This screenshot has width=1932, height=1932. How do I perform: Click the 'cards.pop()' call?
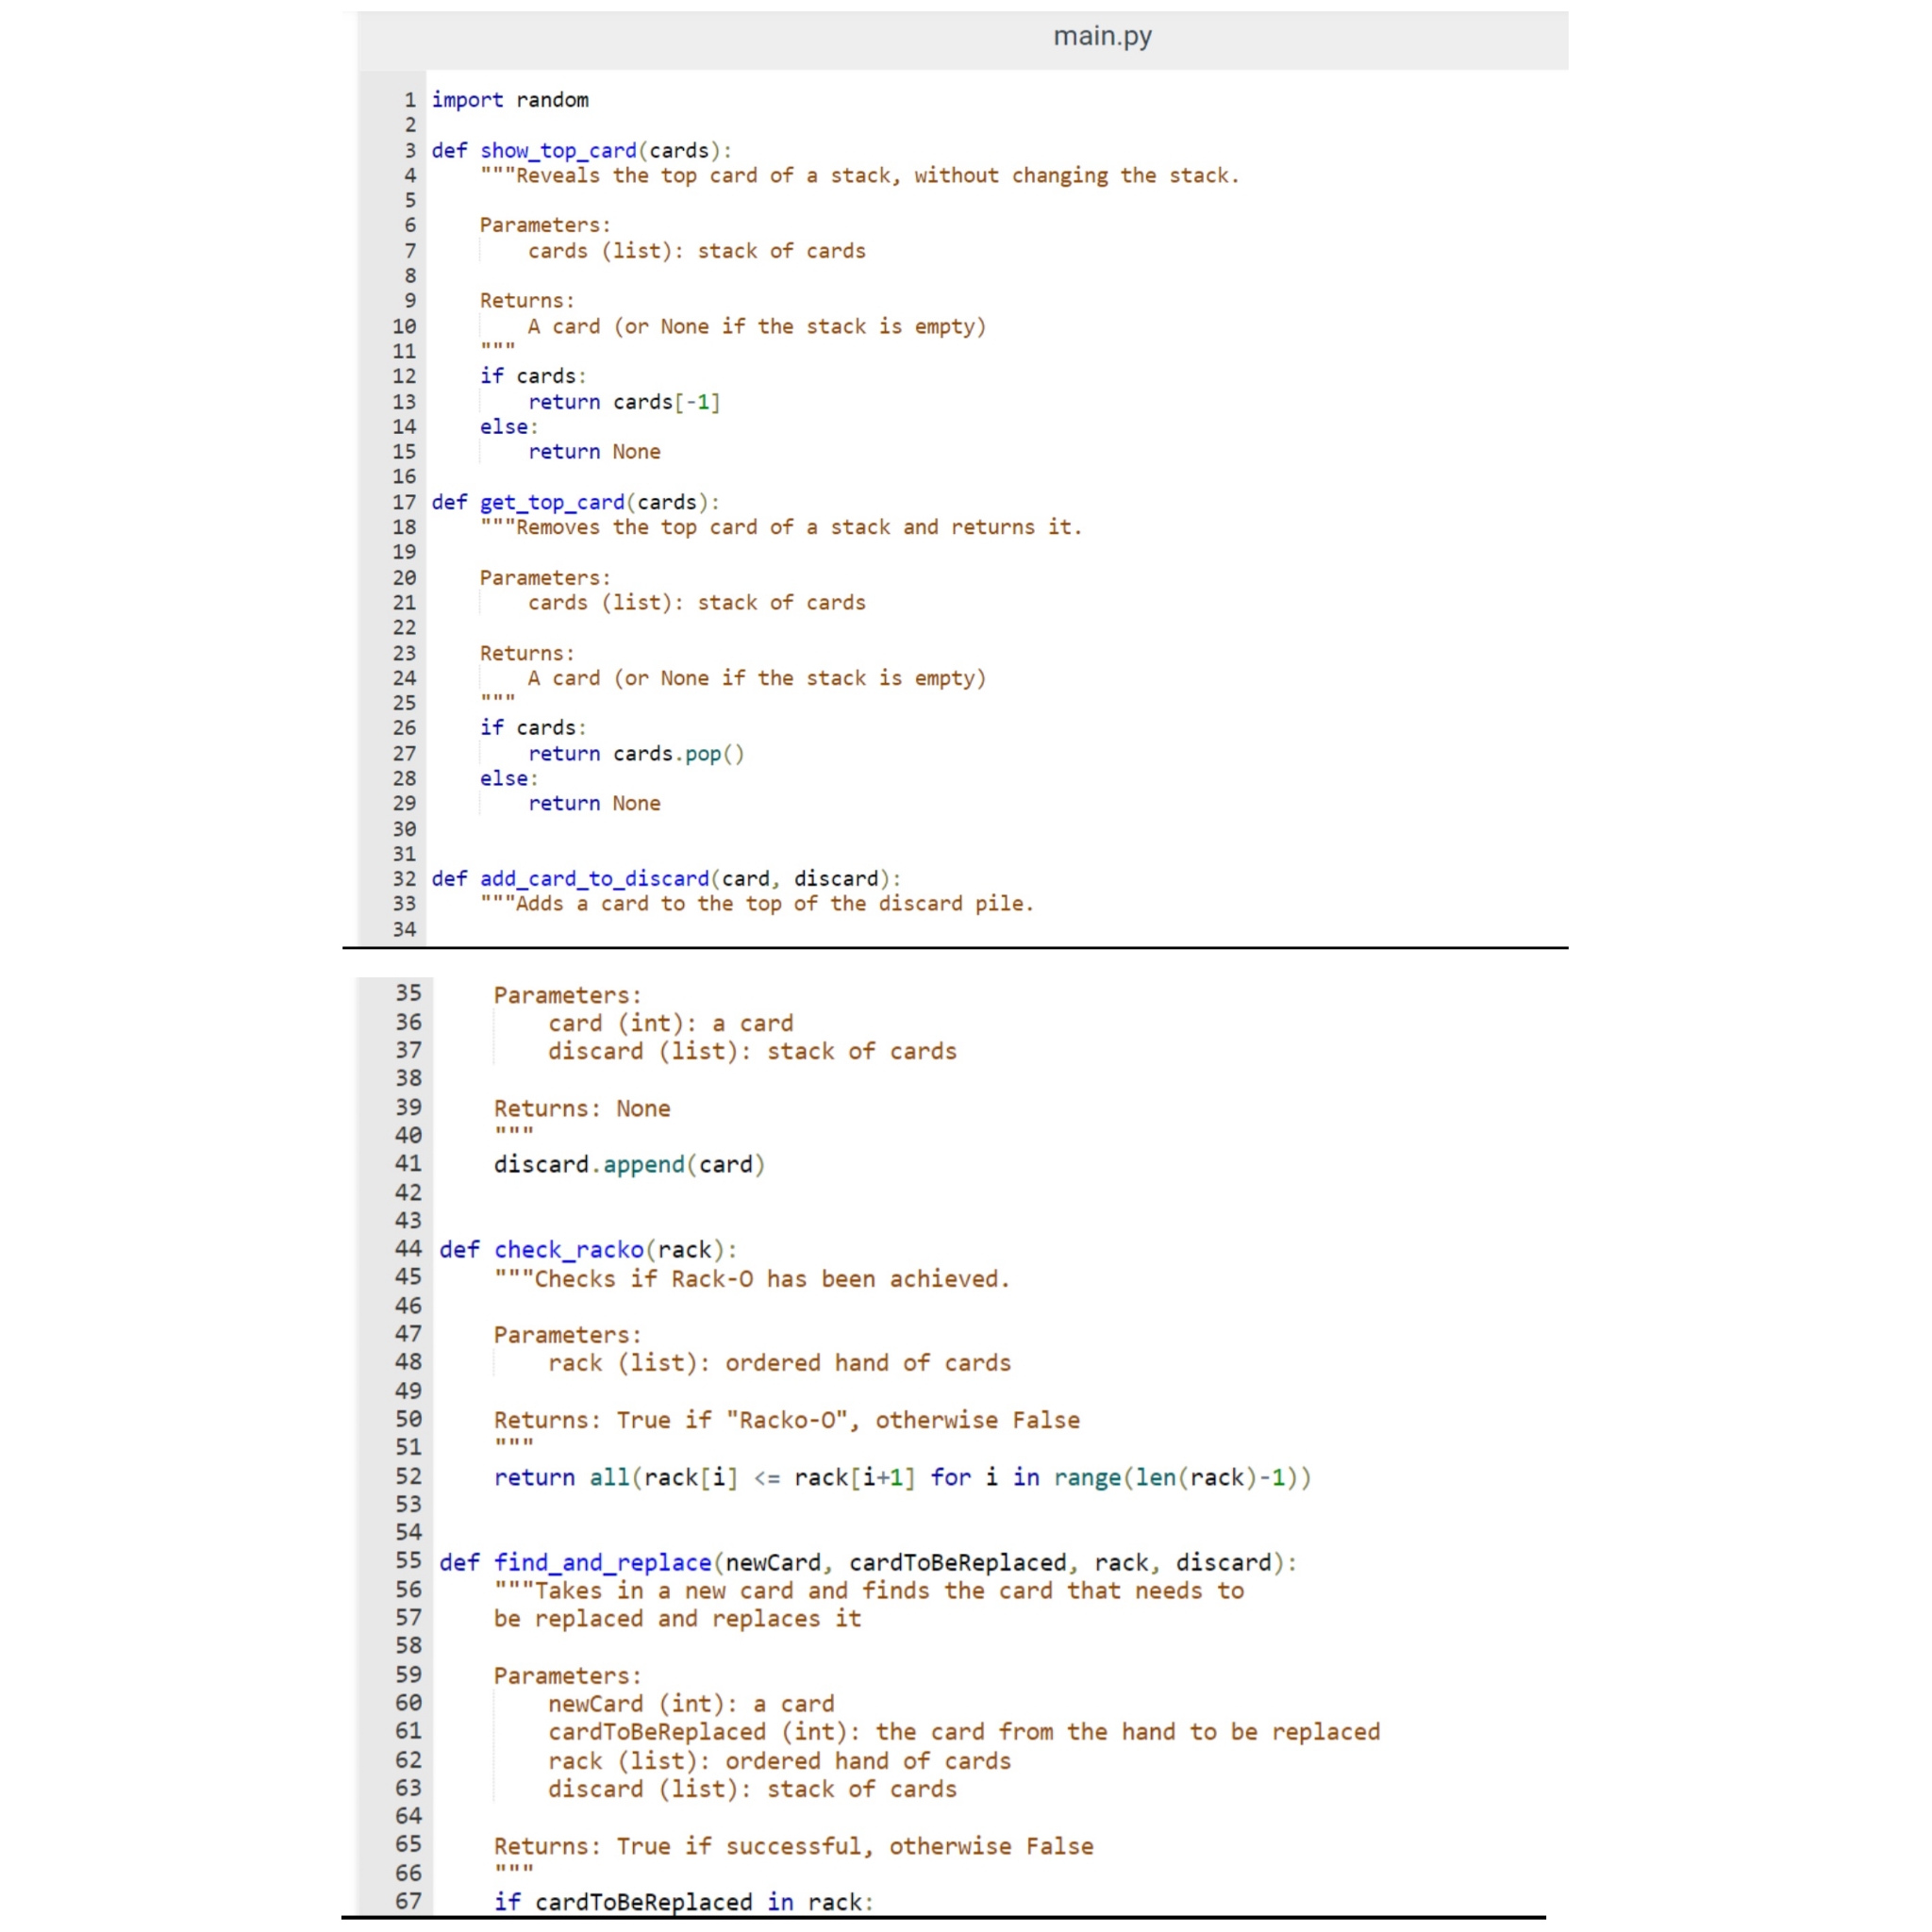(678, 753)
